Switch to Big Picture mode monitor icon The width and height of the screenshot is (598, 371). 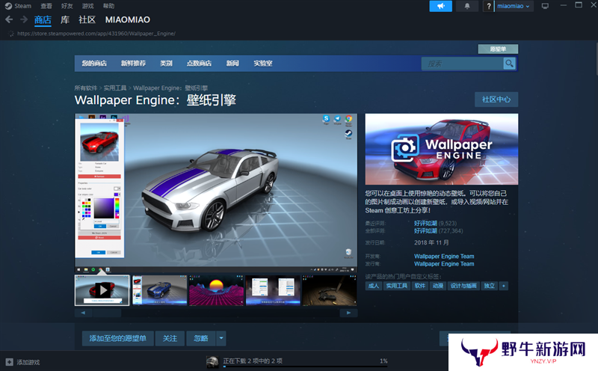(x=545, y=6)
